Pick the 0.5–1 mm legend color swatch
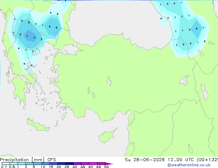 point(14,164)
